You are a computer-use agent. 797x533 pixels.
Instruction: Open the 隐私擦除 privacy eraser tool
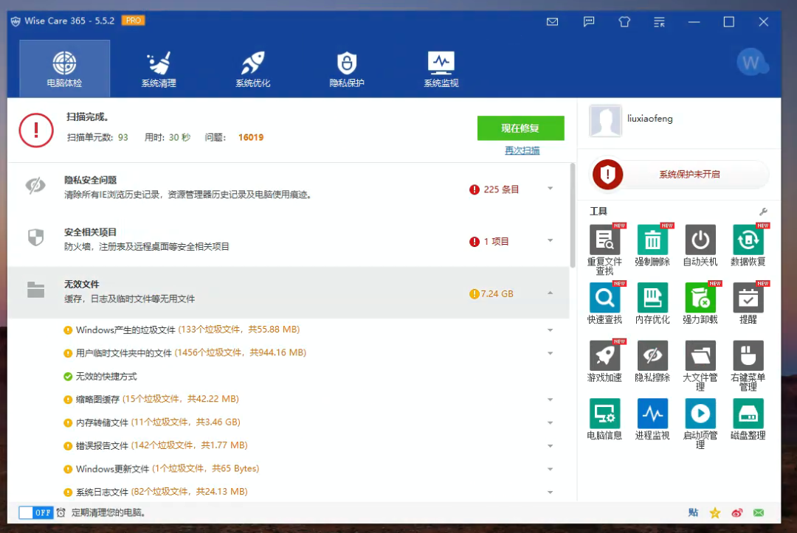coord(652,361)
